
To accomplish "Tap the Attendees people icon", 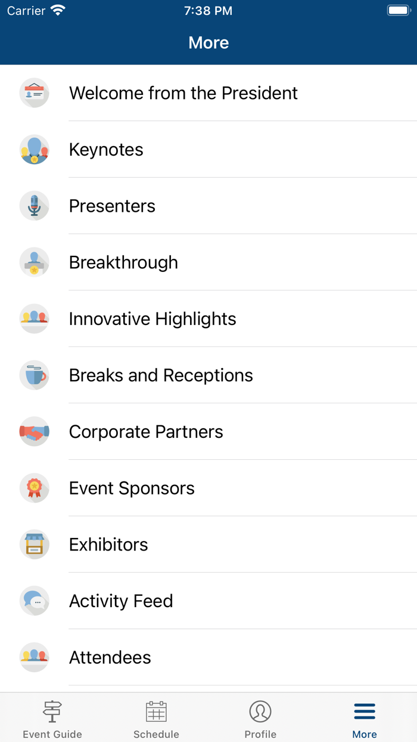I will coord(34,657).
